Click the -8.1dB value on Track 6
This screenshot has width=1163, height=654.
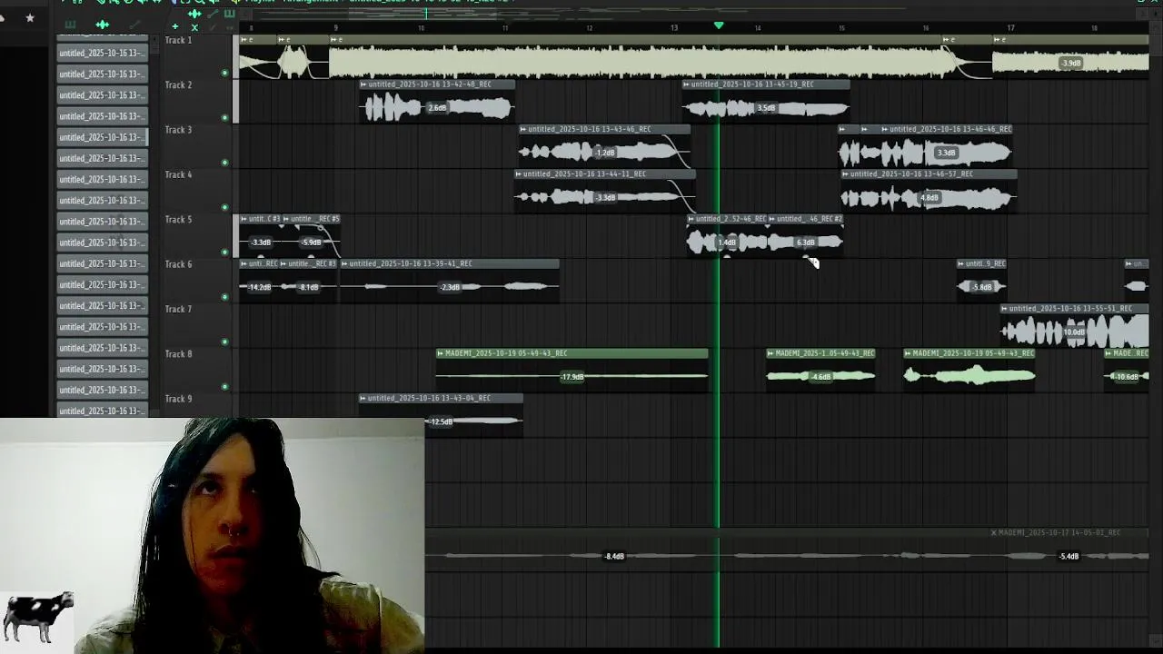(x=309, y=287)
